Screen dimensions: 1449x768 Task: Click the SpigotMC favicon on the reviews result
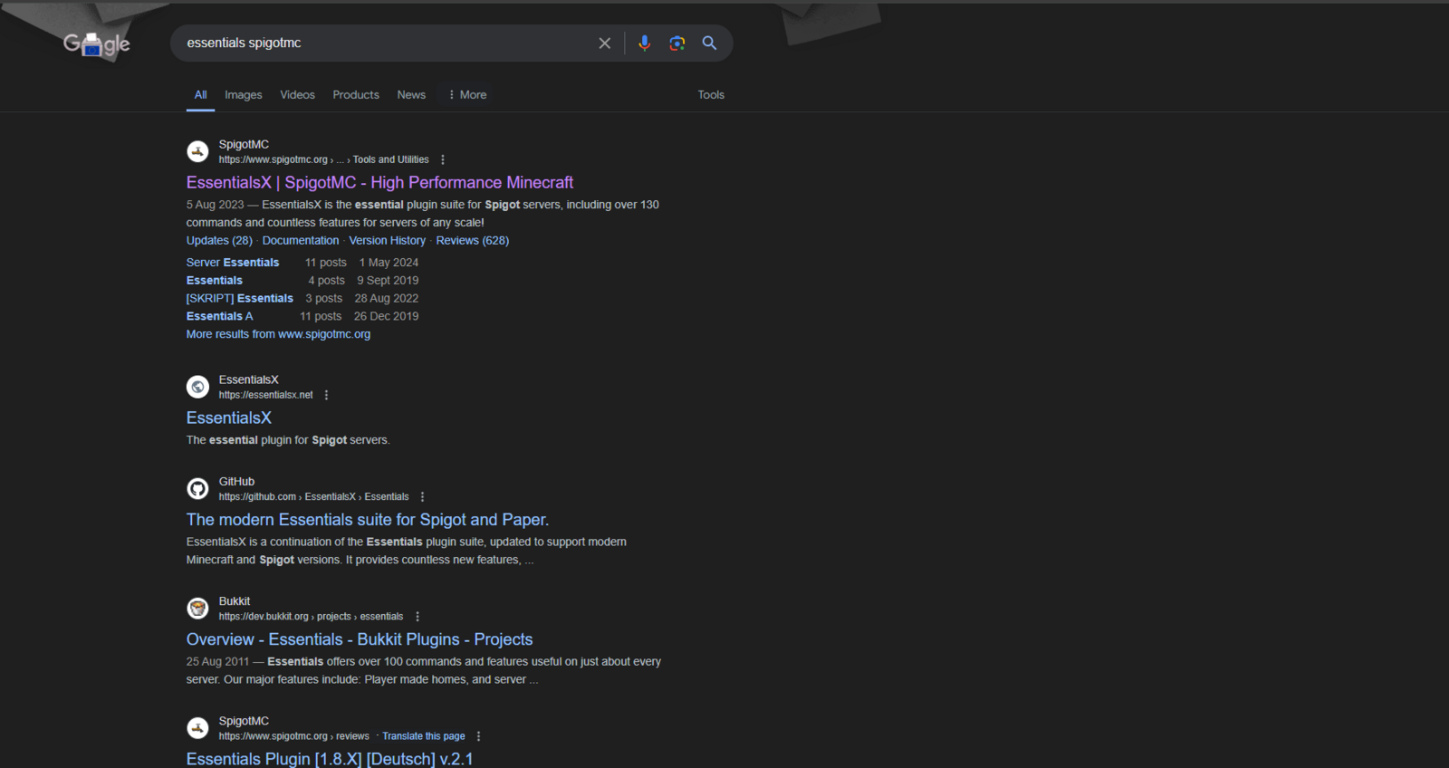(x=197, y=728)
